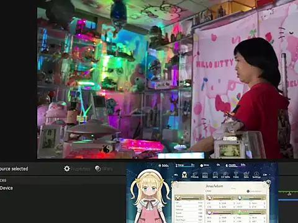Click the info icon beside character details
This screenshot has height=223, width=298.
[248, 191]
